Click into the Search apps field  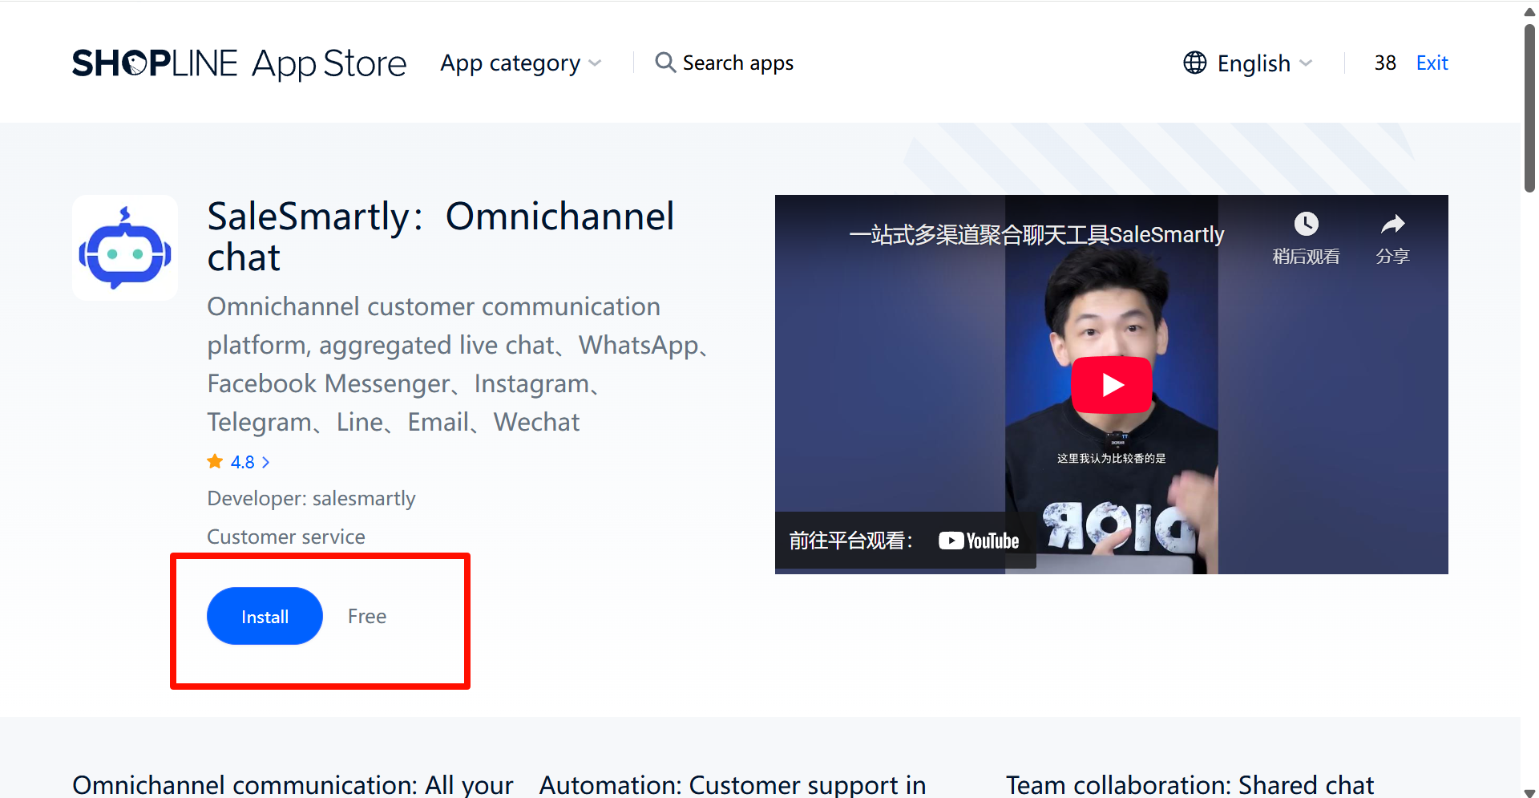[737, 63]
